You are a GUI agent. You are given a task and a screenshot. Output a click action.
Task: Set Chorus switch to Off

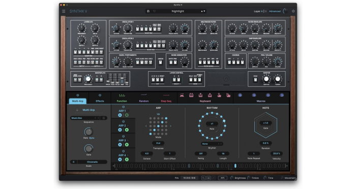coord(229,62)
